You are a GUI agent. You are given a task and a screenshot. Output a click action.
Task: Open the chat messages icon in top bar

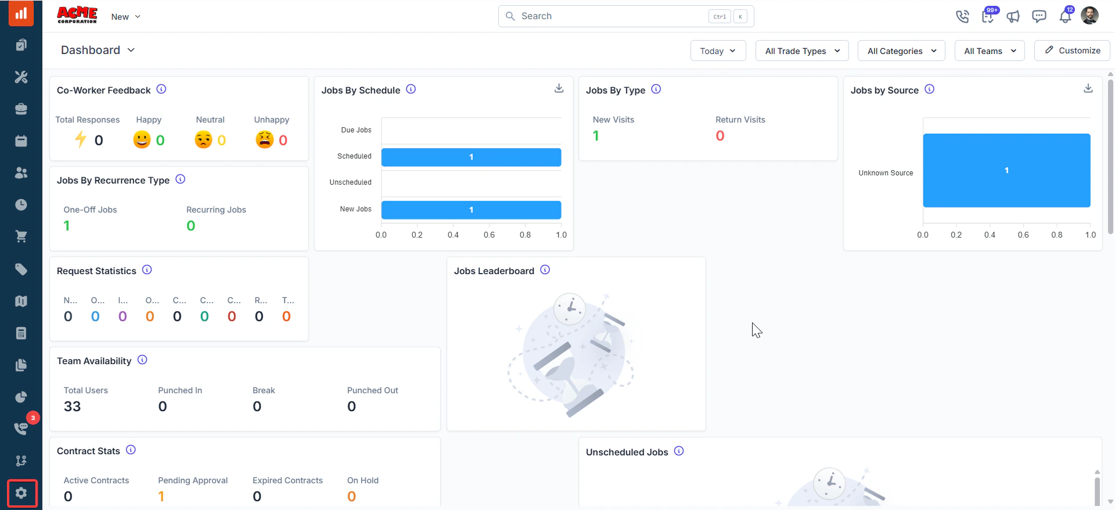coord(1039,16)
